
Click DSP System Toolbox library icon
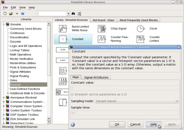(x=8, y=115)
